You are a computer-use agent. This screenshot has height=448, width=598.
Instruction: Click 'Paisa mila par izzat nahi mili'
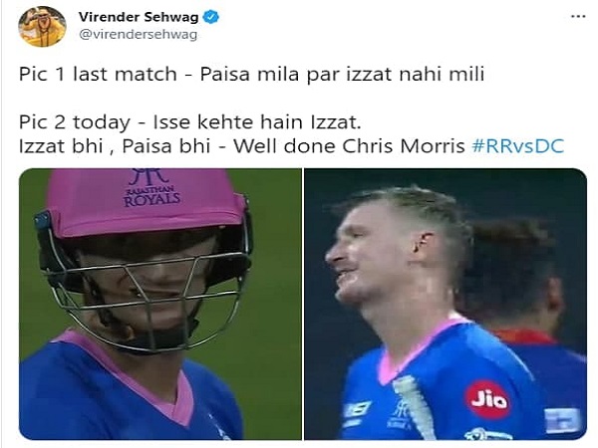(342, 74)
